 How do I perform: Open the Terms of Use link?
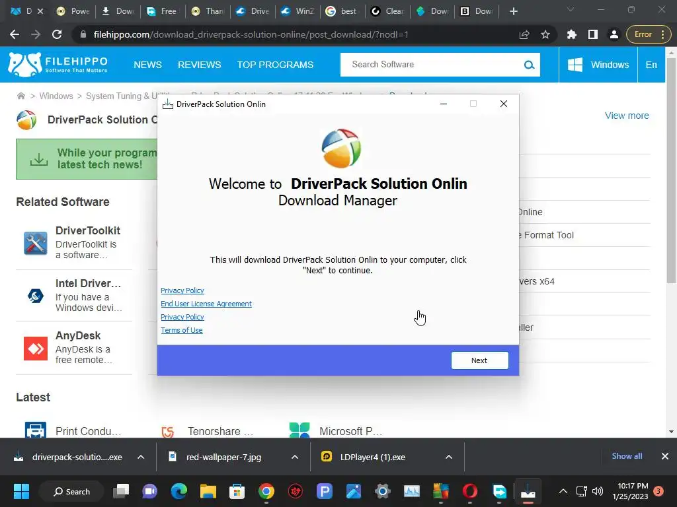pos(181,330)
